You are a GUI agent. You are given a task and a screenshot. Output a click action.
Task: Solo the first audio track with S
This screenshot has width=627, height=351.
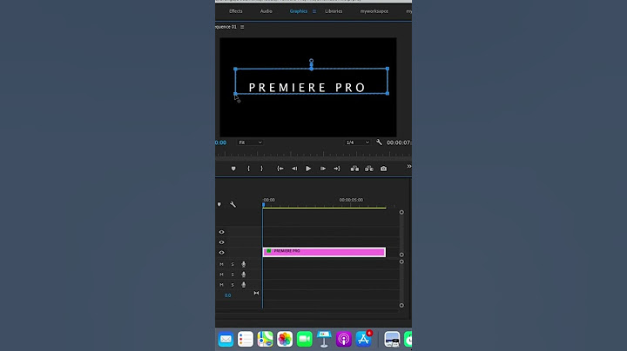(233, 264)
